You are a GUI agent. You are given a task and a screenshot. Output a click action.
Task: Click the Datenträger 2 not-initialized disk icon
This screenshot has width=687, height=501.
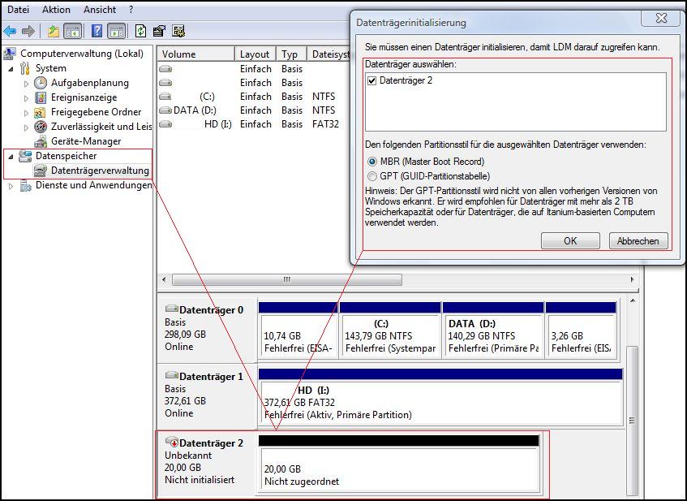tap(171, 443)
